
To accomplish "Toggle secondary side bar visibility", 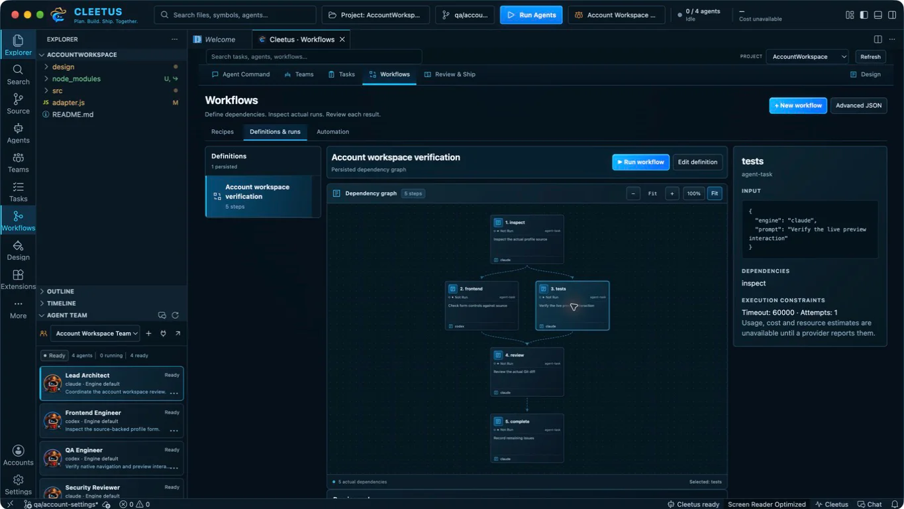I will (891, 15).
